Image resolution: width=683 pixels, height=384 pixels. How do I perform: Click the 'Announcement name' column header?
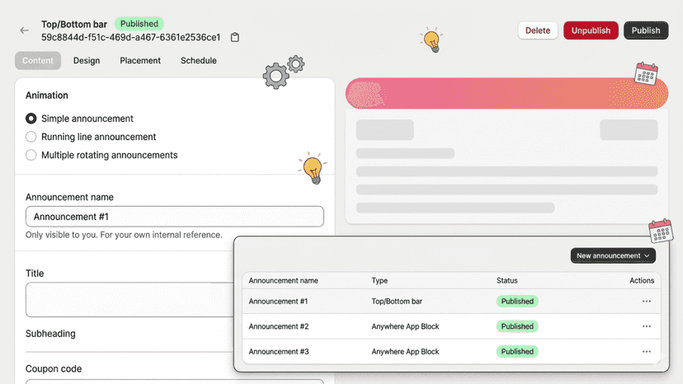point(283,281)
